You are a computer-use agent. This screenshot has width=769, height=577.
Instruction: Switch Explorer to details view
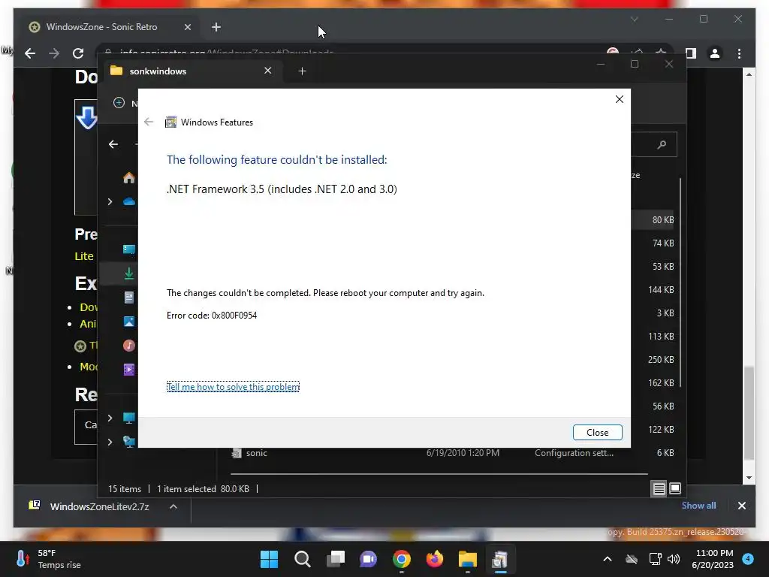[x=659, y=488]
